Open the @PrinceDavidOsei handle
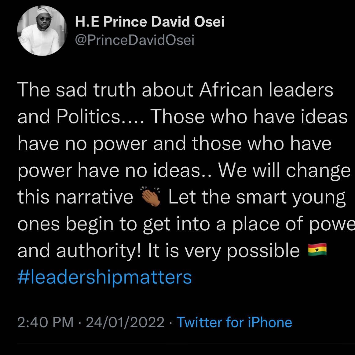355x355 pixels. tap(135, 40)
